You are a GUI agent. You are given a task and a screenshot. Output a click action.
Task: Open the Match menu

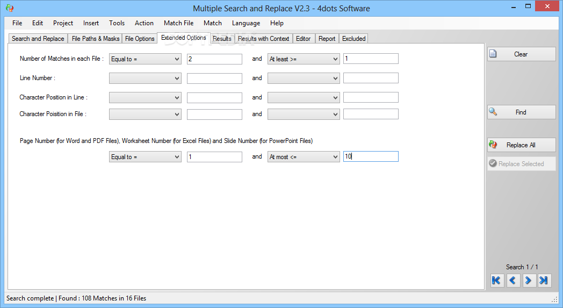point(213,23)
